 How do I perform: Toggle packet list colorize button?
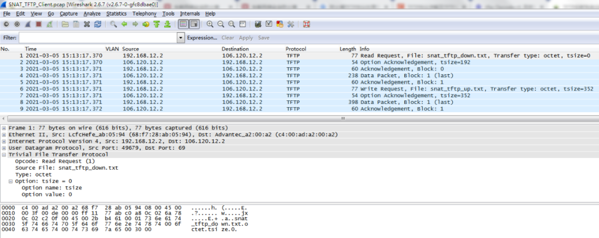coord(184,24)
